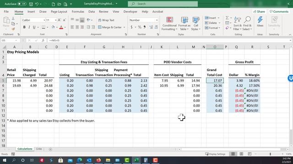This screenshot has height=164, width=293.
Task: Cut selection with scissors icon
Action: tap(13, 19)
